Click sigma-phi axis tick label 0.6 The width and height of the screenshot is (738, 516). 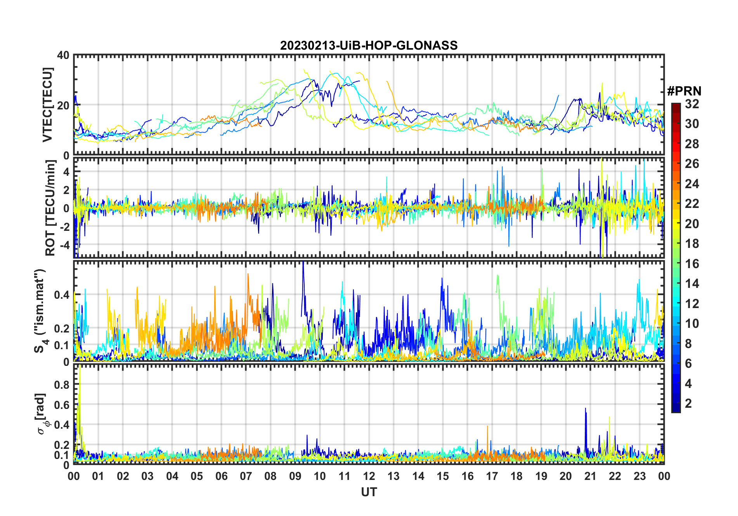[62, 405]
